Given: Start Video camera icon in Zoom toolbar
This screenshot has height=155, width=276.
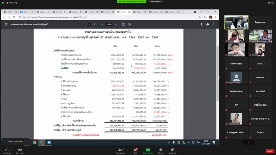Looking at the screenshot, I should pyautogui.click(x=20, y=150).
